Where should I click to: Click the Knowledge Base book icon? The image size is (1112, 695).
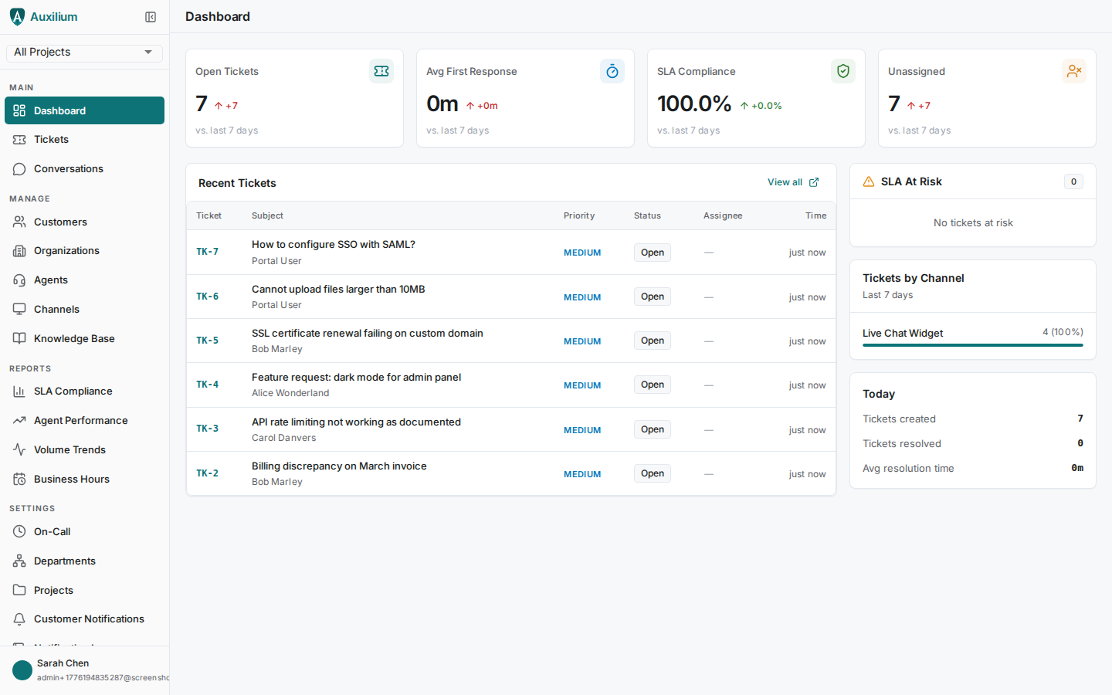pyautogui.click(x=19, y=338)
